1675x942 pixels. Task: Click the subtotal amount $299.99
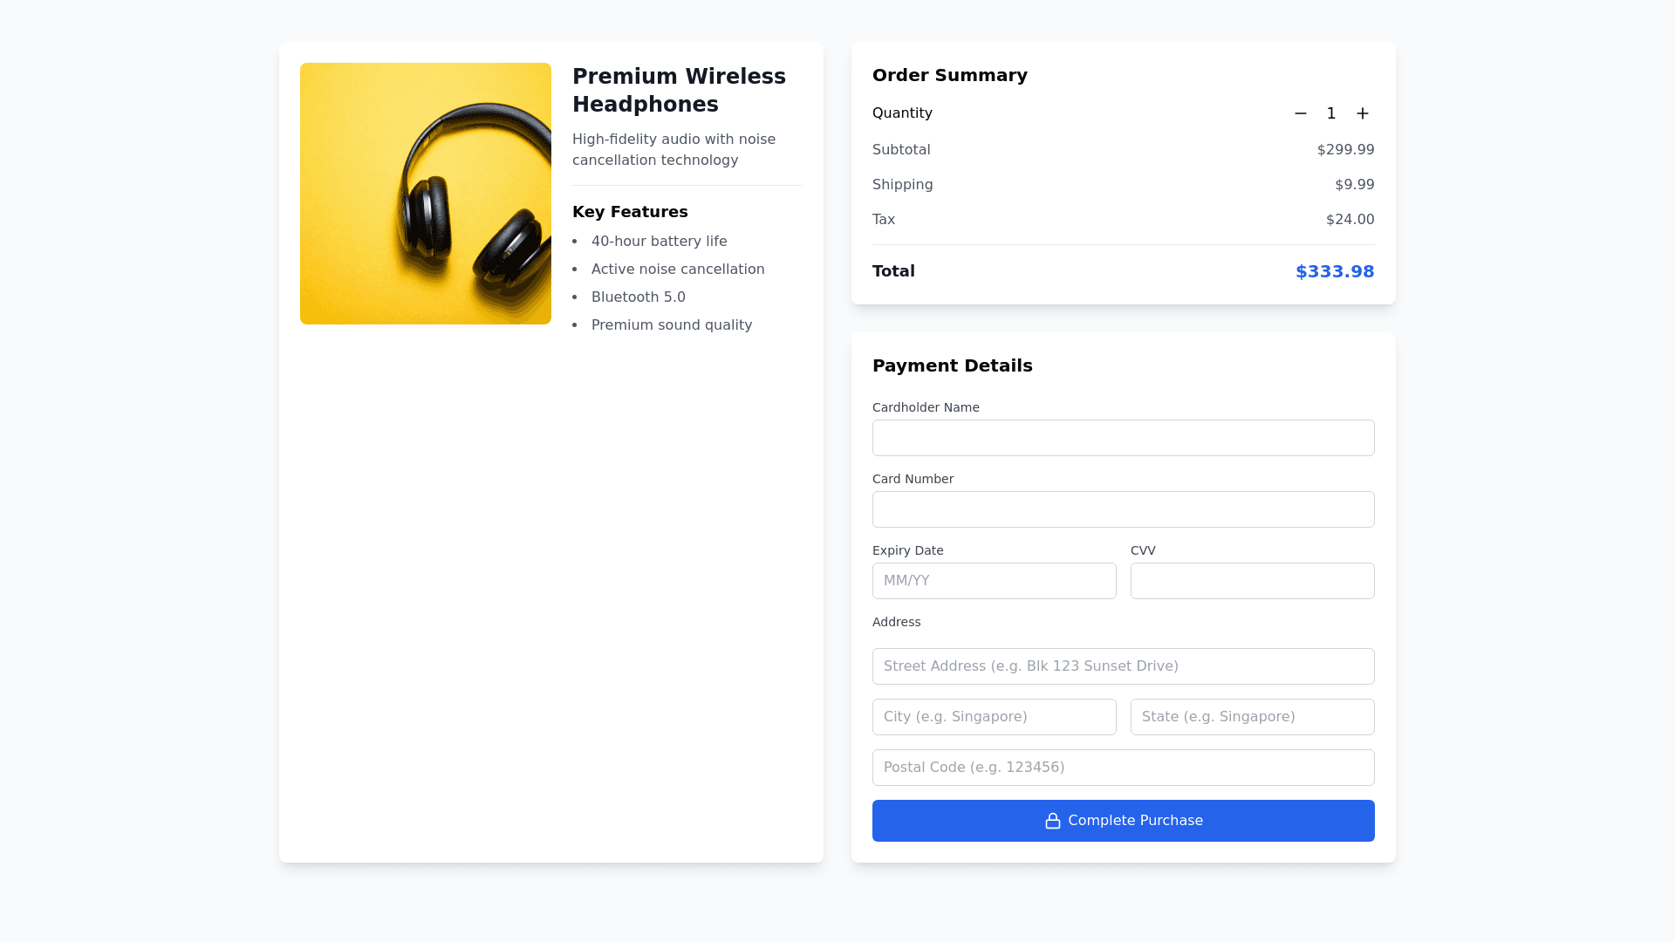(x=1345, y=150)
